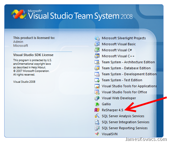The height and width of the screenshot is (143, 169).
Task: Click the Microsoft Visual Basic icon
Action: click(x=97, y=44)
